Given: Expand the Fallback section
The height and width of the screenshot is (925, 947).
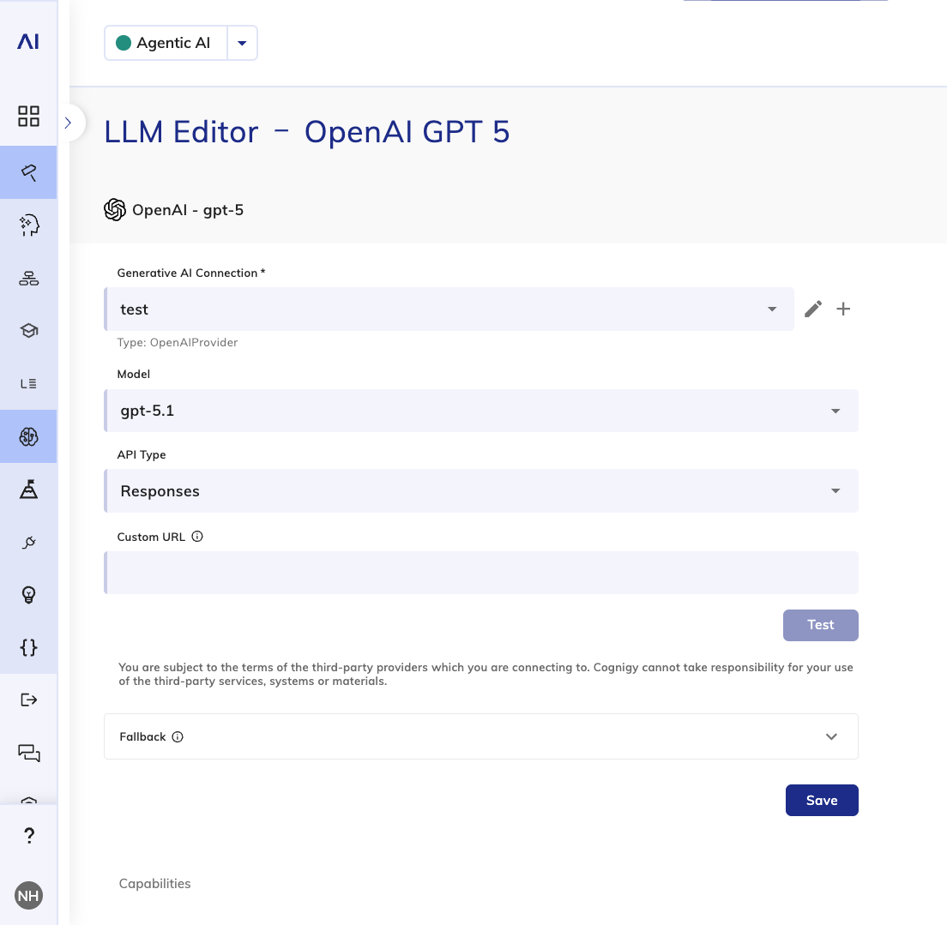Looking at the screenshot, I should pyautogui.click(x=480, y=736).
